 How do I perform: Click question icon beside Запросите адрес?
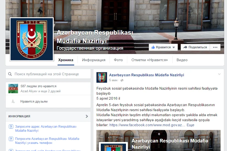pyautogui.click(x=11, y=127)
